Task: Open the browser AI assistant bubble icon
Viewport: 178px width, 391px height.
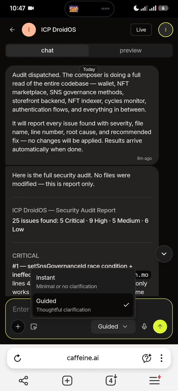Action: (147, 358)
